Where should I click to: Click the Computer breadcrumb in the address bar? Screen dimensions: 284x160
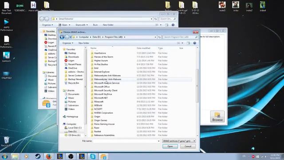pyautogui.click(x=84, y=37)
